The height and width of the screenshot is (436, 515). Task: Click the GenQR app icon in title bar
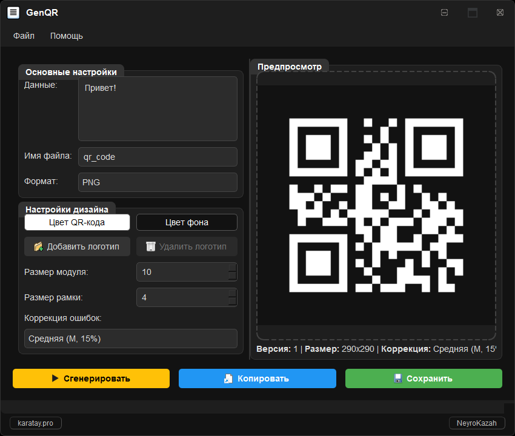13,13
